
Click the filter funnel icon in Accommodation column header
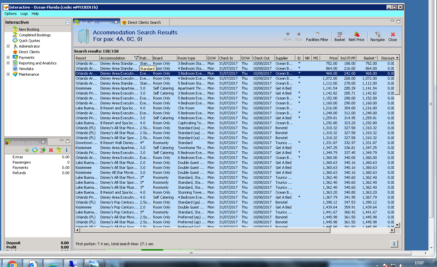pyautogui.click(x=136, y=58)
